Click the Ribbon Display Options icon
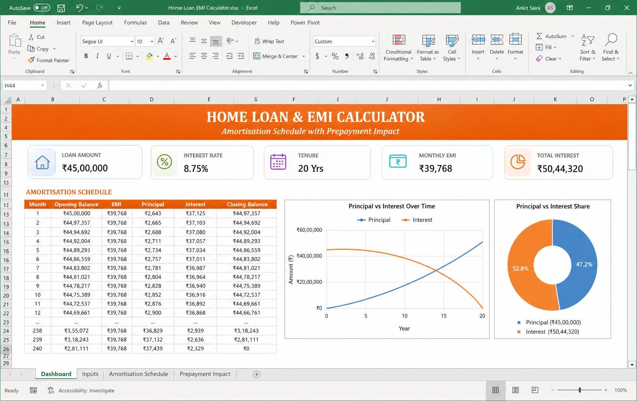The width and height of the screenshot is (637, 401). point(570,8)
